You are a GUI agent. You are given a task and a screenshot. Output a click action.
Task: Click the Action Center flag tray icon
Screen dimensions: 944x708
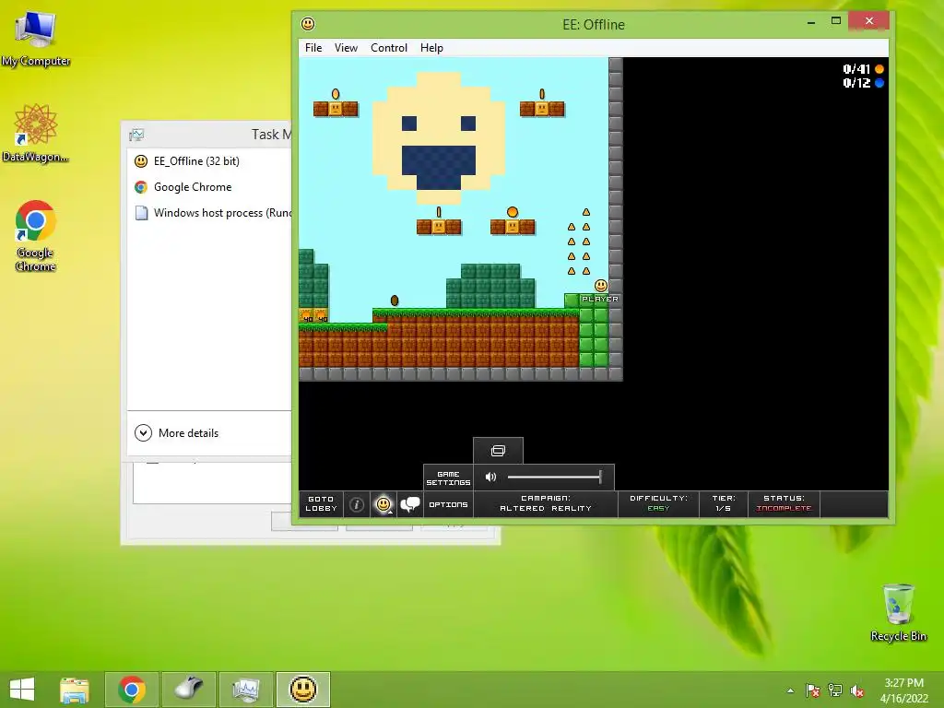click(x=812, y=690)
